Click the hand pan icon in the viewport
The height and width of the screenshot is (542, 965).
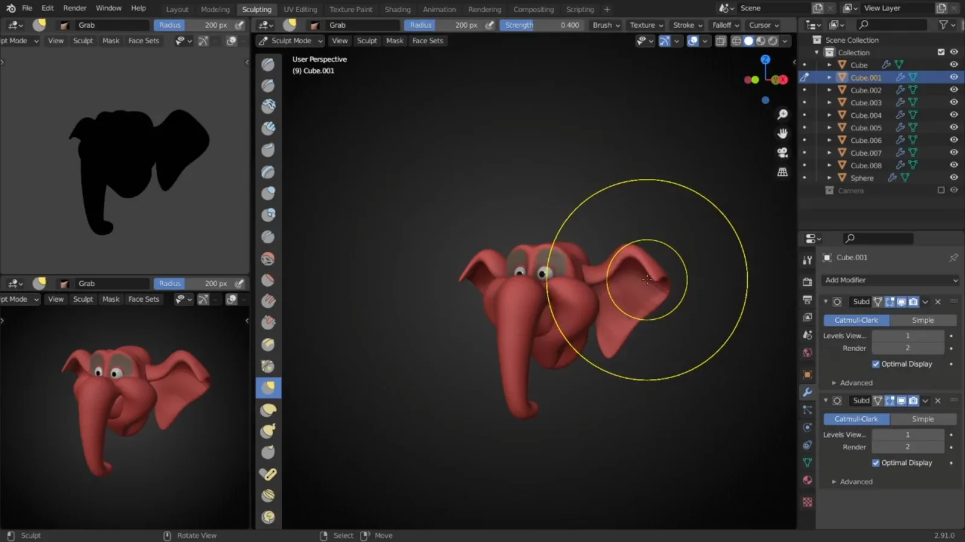point(782,133)
